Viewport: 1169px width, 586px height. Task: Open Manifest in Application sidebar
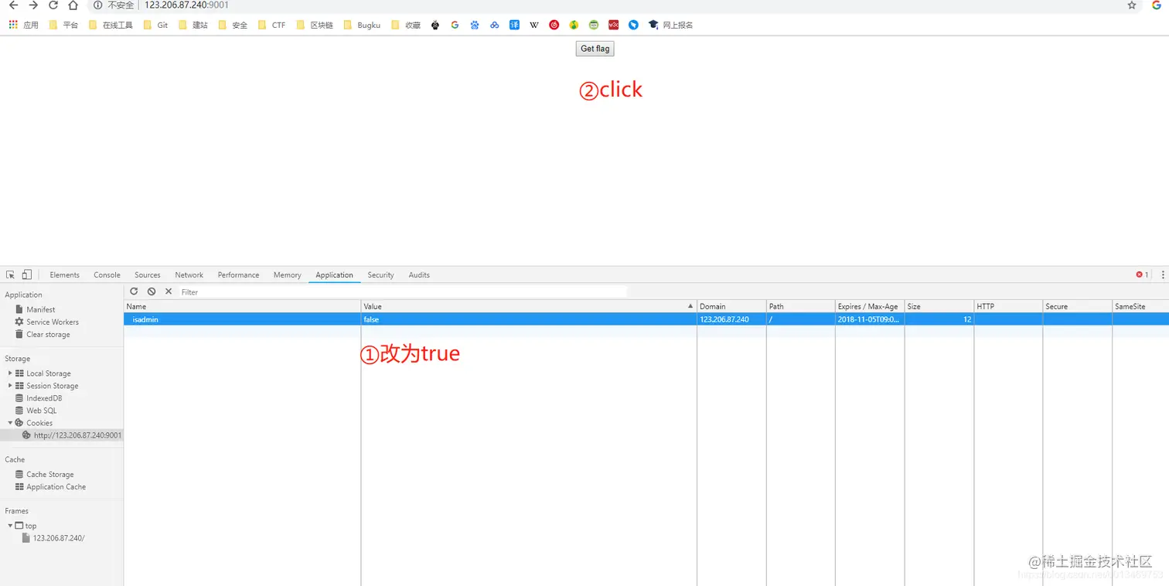[40, 309]
